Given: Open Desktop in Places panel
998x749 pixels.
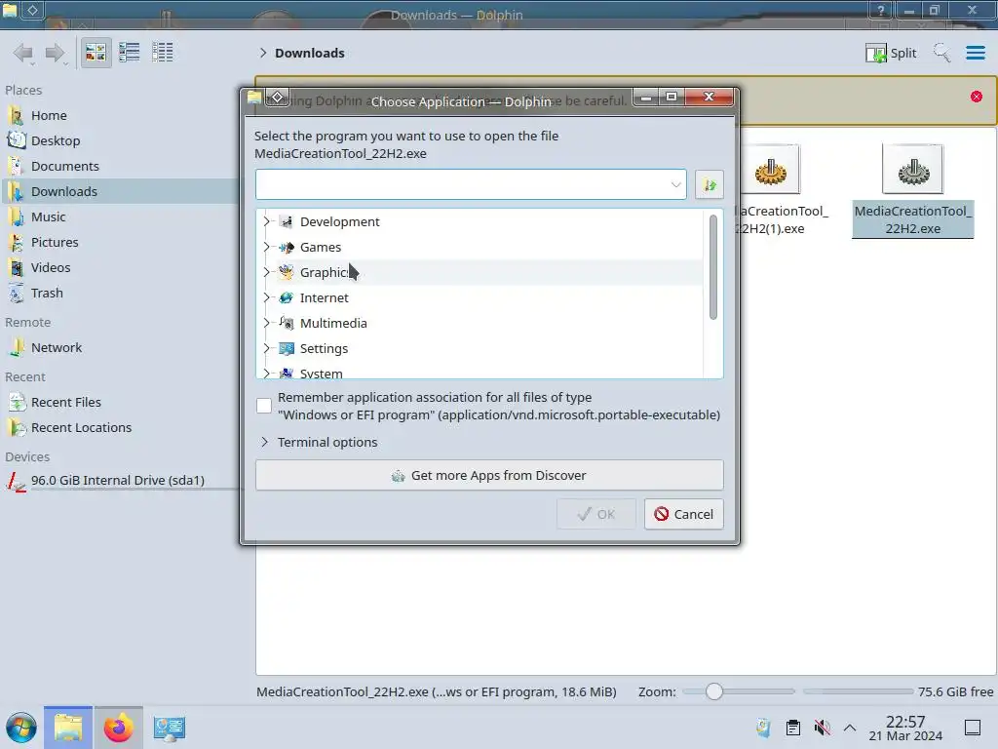Looking at the screenshot, I should tap(56, 140).
